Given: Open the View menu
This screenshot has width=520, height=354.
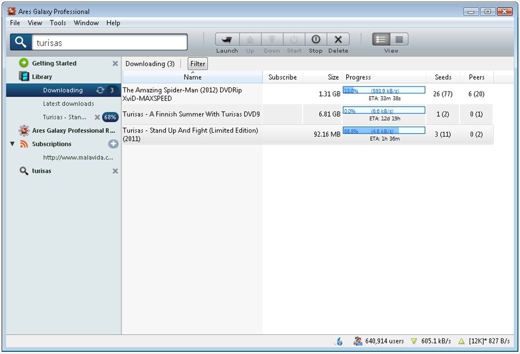Looking at the screenshot, I should (35, 23).
